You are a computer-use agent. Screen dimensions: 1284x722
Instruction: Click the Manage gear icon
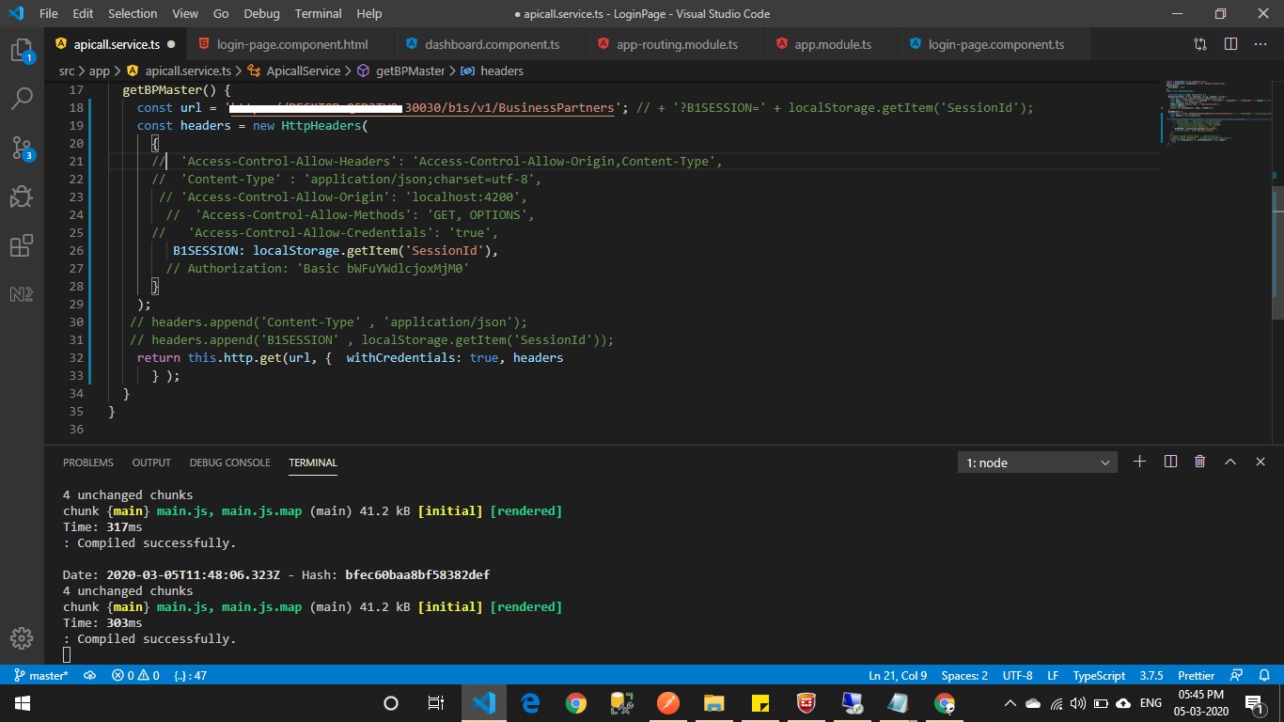coord(22,637)
